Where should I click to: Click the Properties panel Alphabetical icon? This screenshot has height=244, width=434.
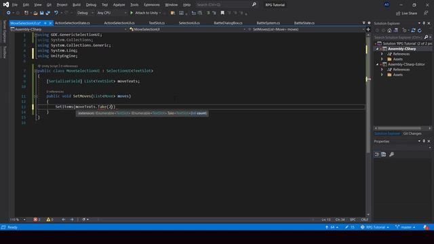click(384, 155)
